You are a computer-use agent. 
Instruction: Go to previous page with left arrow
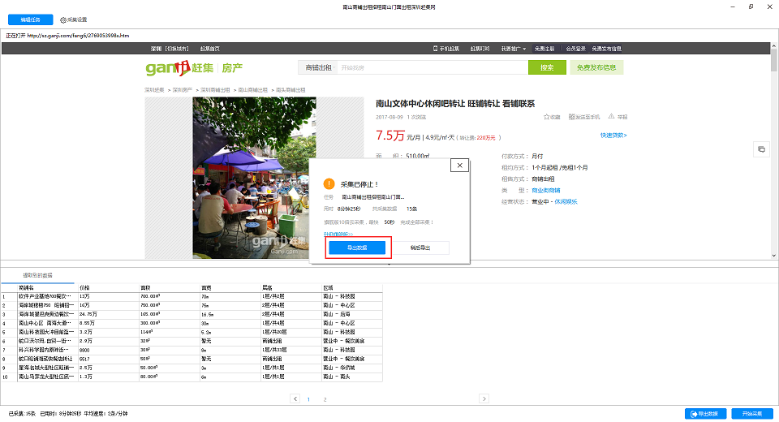[x=295, y=398]
